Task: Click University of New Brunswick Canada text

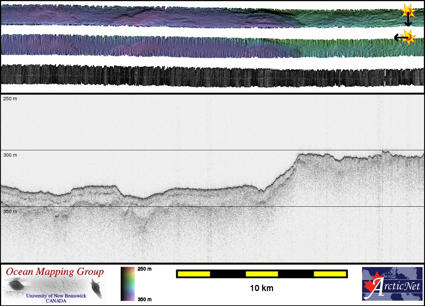Action: [56, 298]
